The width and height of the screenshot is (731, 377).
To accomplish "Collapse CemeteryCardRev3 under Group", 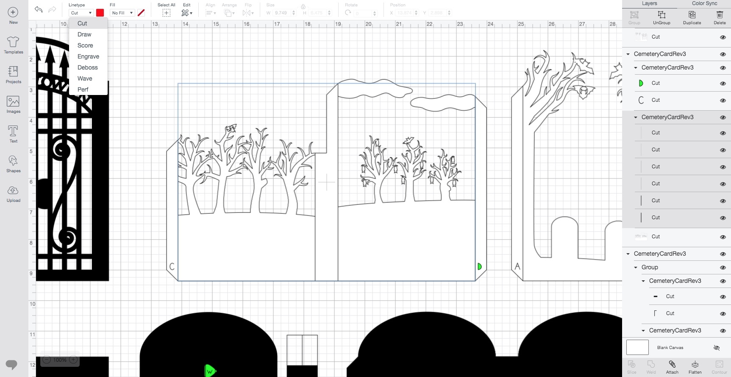I will [643, 281].
